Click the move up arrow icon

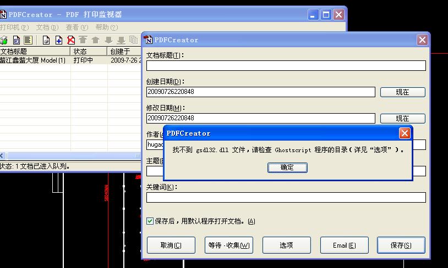pos(95,40)
